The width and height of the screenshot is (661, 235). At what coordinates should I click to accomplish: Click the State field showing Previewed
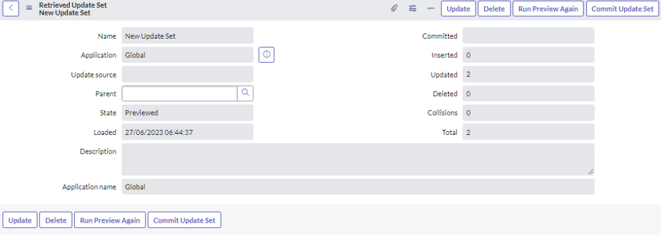coord(188,112)
